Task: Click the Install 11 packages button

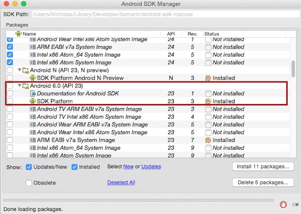Action: click(x=262, y=167)
